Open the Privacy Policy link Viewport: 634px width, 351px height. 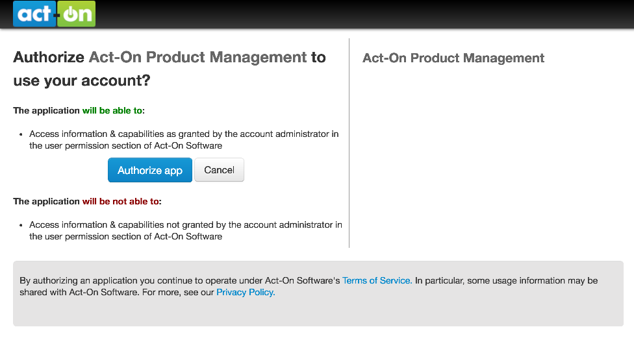coord(246,293)
